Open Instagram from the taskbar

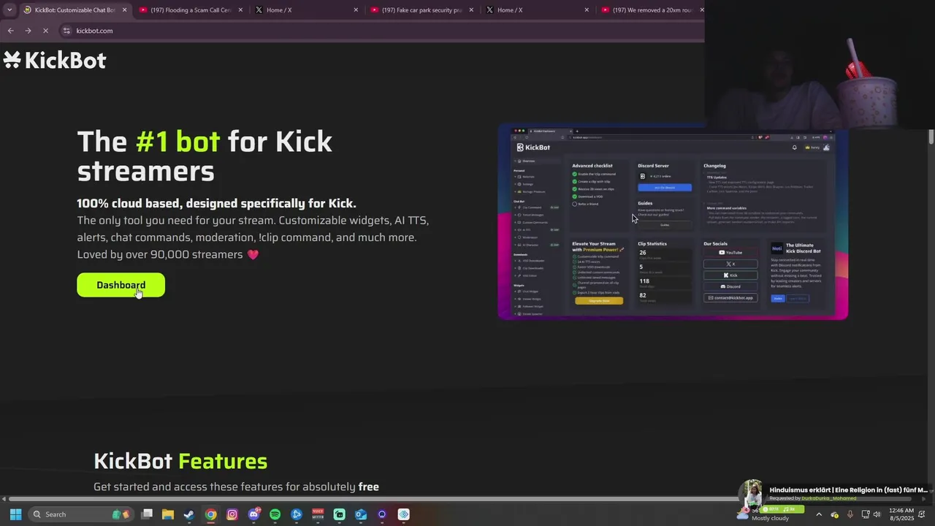click(232, 514)
